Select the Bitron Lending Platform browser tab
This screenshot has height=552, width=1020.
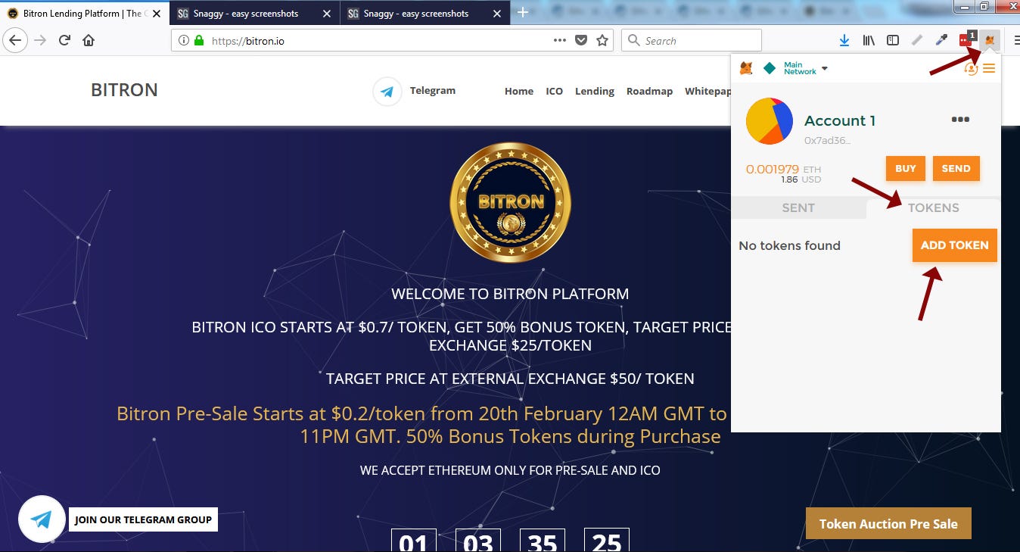coord(83,14)
